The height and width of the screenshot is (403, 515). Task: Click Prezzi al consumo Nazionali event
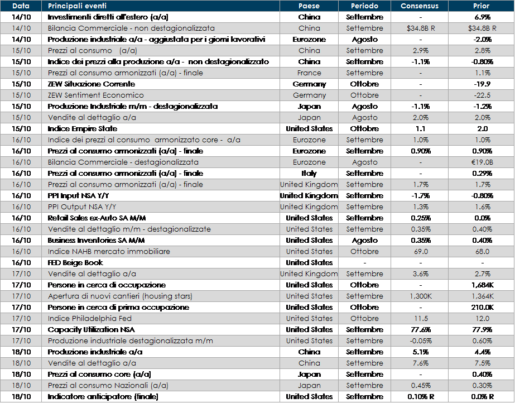(108, 386)
